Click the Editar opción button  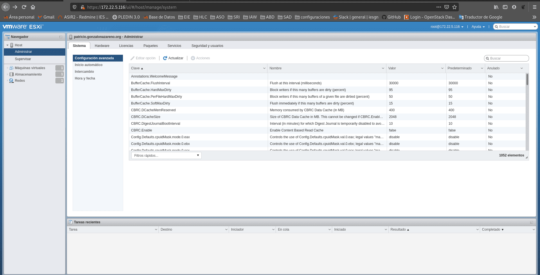point(143,58)
